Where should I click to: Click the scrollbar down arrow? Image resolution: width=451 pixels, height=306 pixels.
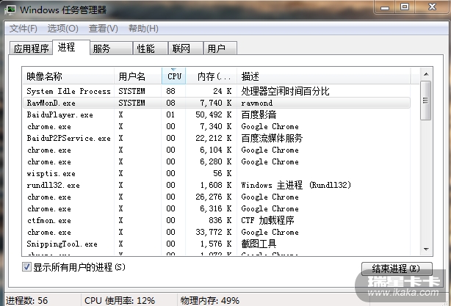(x=426, y=249)
